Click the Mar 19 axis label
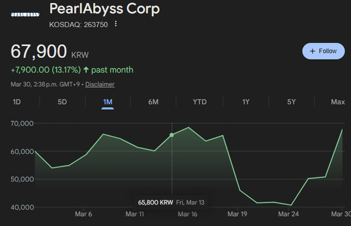Image resolution: width=351 pixels, height=226 pixels. [237, 214]
